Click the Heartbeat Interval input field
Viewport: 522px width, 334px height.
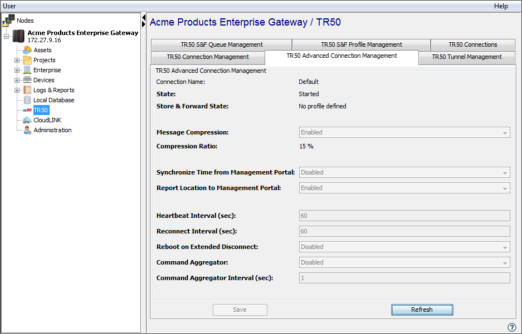tap(404, 216)
